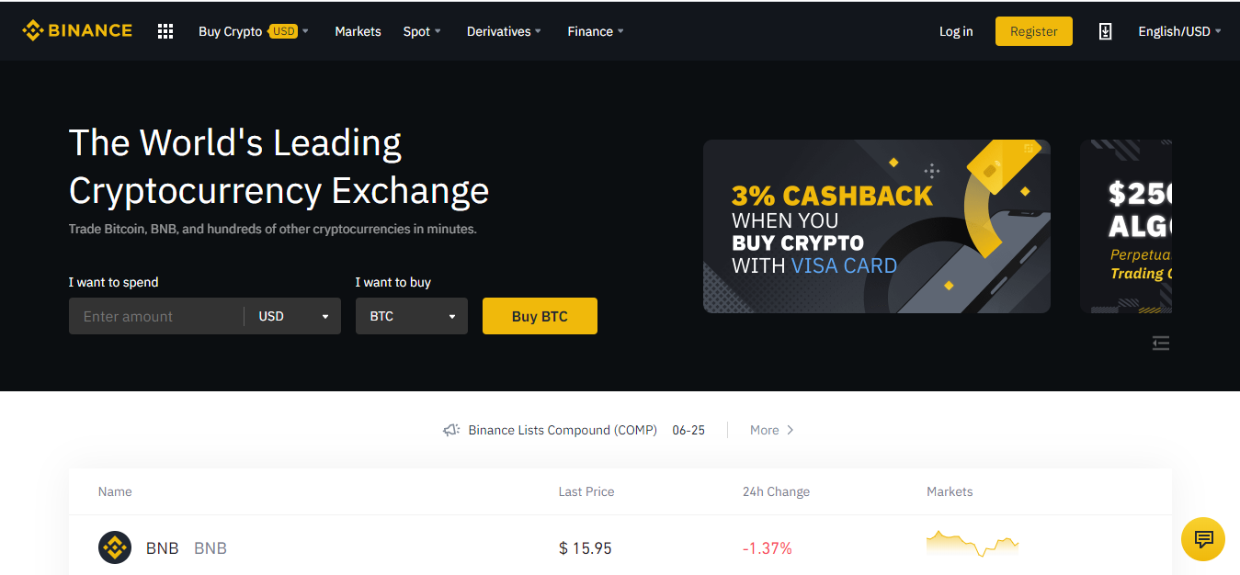Click the download app icon
The height and width of the screenshot is (575, 1240).
point(1105,31)
